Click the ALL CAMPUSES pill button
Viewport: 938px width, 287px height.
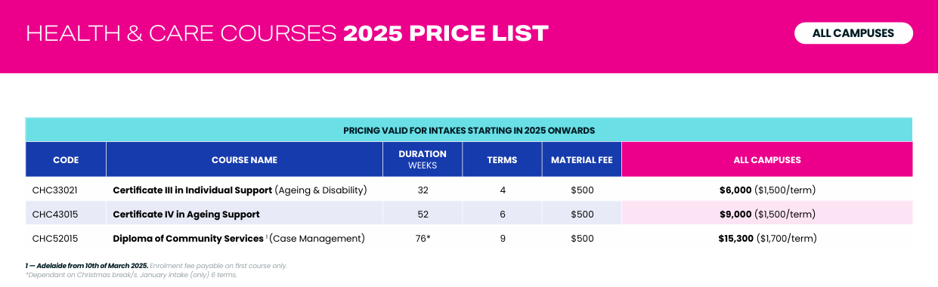853,33
